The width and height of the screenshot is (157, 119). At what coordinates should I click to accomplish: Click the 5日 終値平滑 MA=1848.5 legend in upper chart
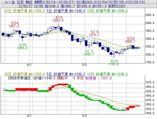coord(66,11)
